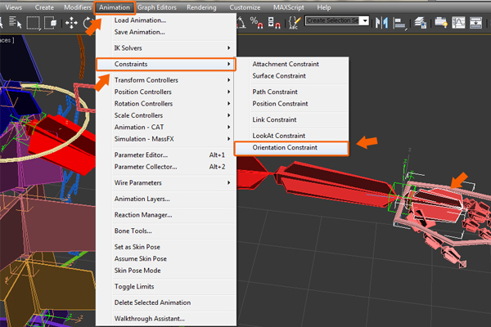Image resolution: width=491 pixels, height=327 pixels.
Task: Click the Animation menu
Action: click(115, 7)
